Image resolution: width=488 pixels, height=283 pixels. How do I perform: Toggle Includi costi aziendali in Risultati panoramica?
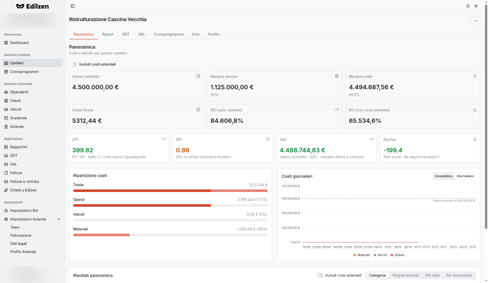pyautogui.click(x=319, y=275)
